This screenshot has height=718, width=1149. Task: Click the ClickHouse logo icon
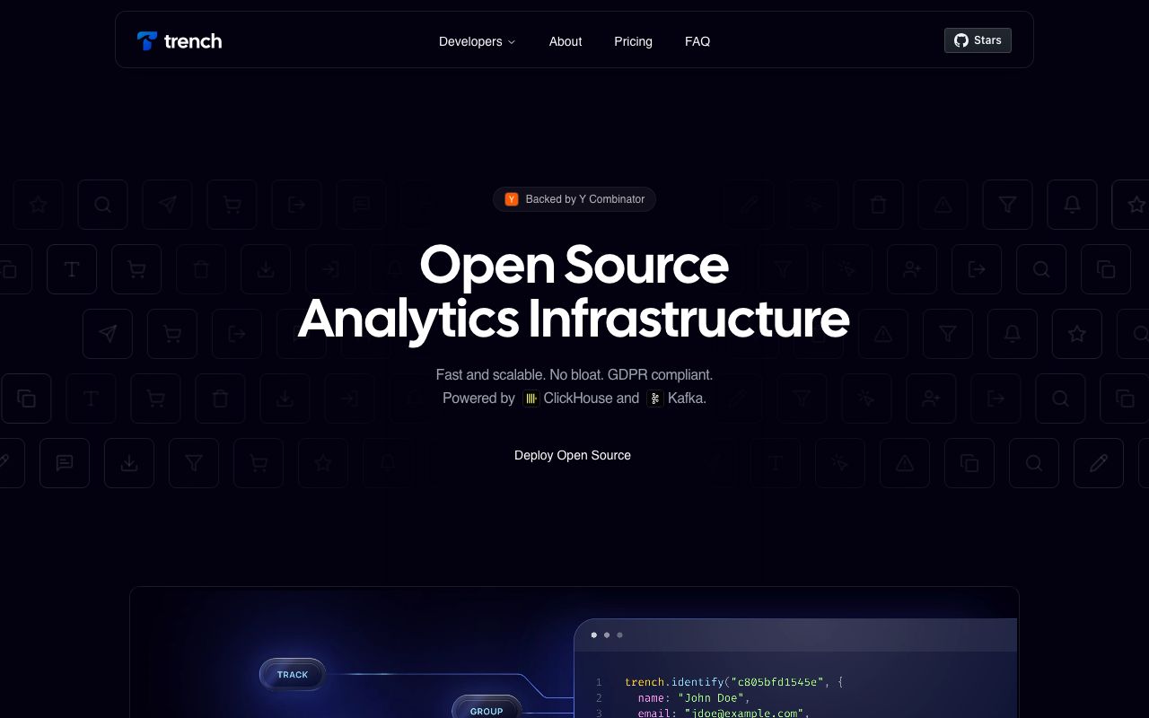(x=531, y=398)
